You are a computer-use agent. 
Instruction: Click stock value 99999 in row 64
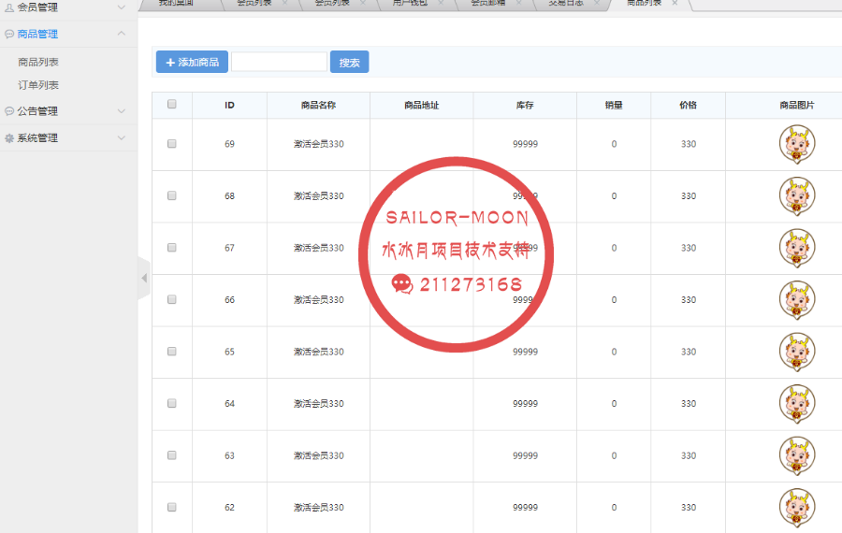[x=525, y=404]
